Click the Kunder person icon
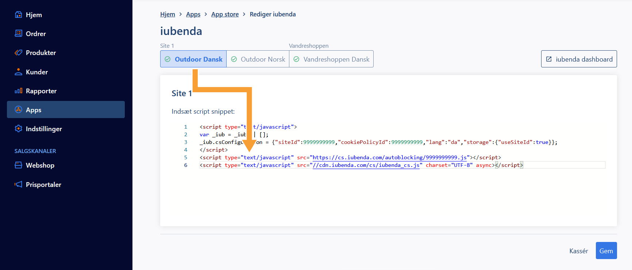This screenshot has height=270, width=632. [x=18, y=72]
